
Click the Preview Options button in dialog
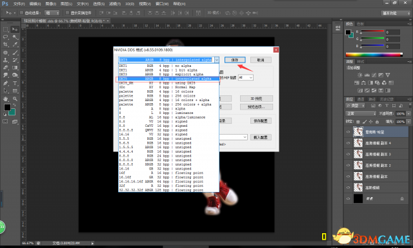(x=256, y=107)
